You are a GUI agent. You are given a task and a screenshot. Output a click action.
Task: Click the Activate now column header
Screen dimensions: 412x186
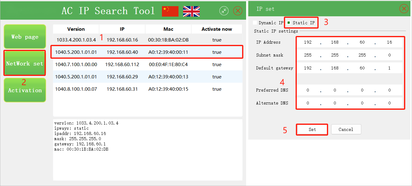(x=217, y=29)
